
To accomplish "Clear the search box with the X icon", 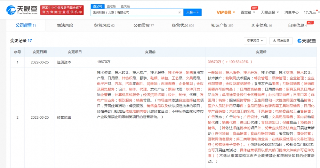I will (x=180, y=12).
